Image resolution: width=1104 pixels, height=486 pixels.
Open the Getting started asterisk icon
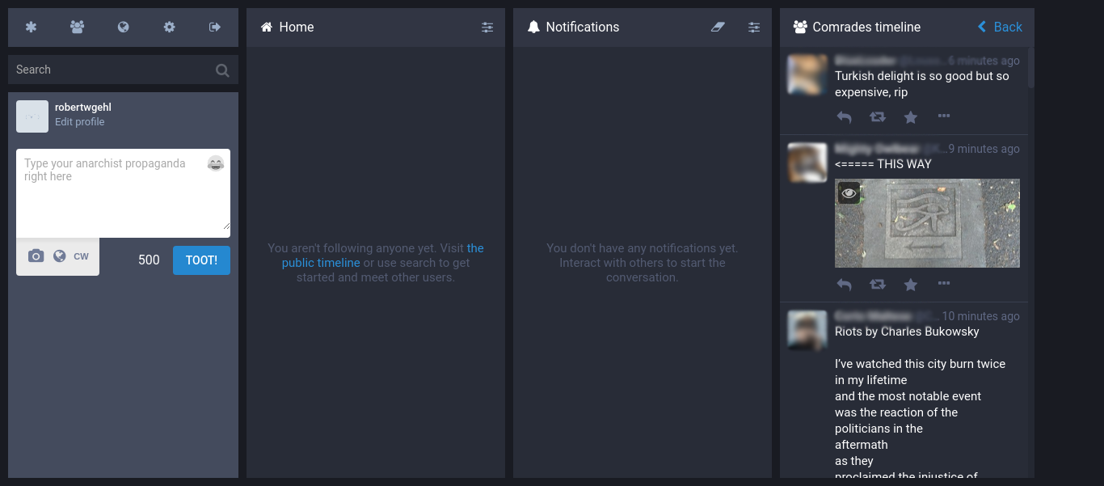coord(31,27)
